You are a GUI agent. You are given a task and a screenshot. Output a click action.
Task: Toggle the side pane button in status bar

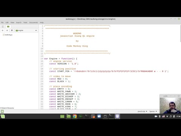(x=2, y=111)
